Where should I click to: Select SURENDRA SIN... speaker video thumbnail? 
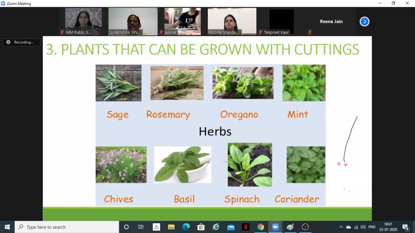(133, 21)
